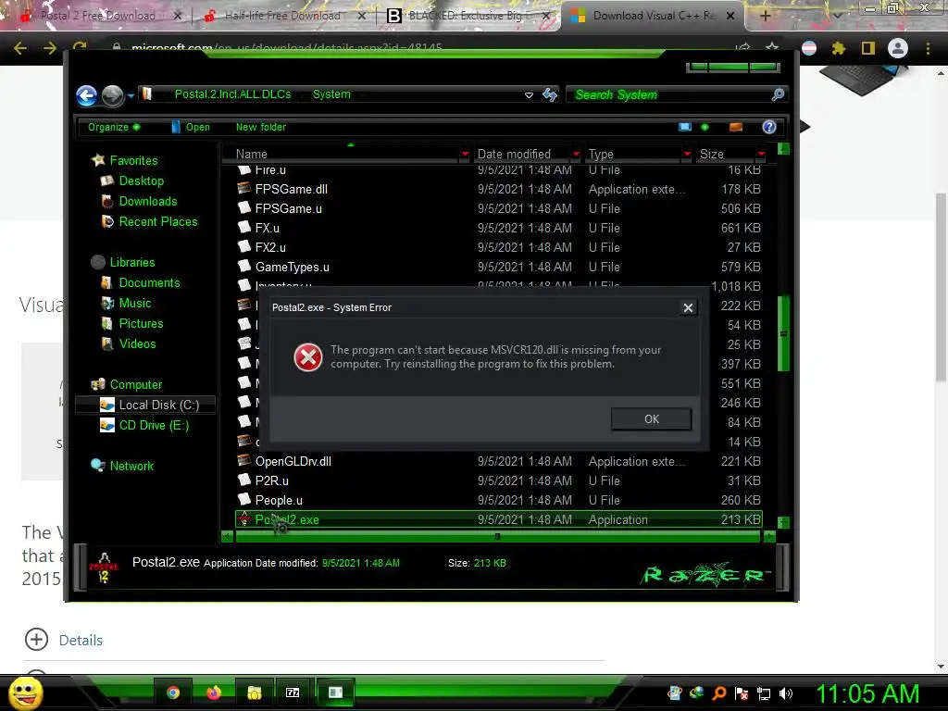
Task: Select Desktop under Favorites
Action: [x=141, y=181]
